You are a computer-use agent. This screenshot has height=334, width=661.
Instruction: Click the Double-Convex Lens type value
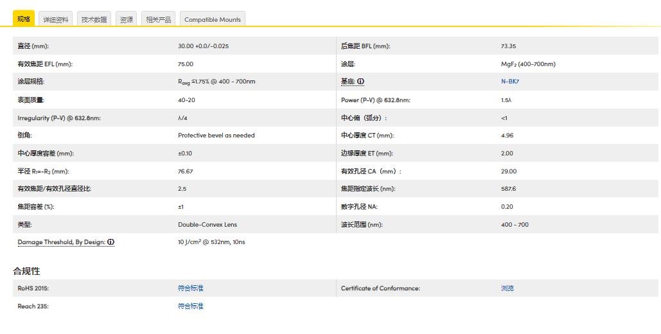[207, 224]
